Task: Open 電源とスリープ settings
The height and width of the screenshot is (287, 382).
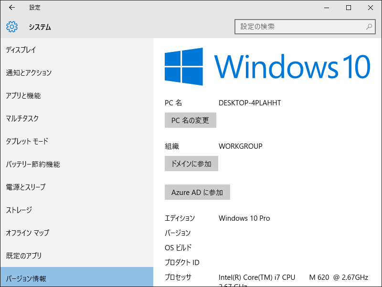Action: [77, 187]
